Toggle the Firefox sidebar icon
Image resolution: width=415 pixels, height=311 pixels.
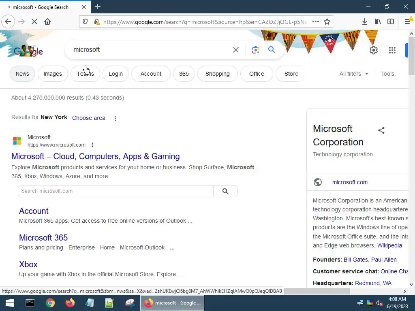click(391, 22)
